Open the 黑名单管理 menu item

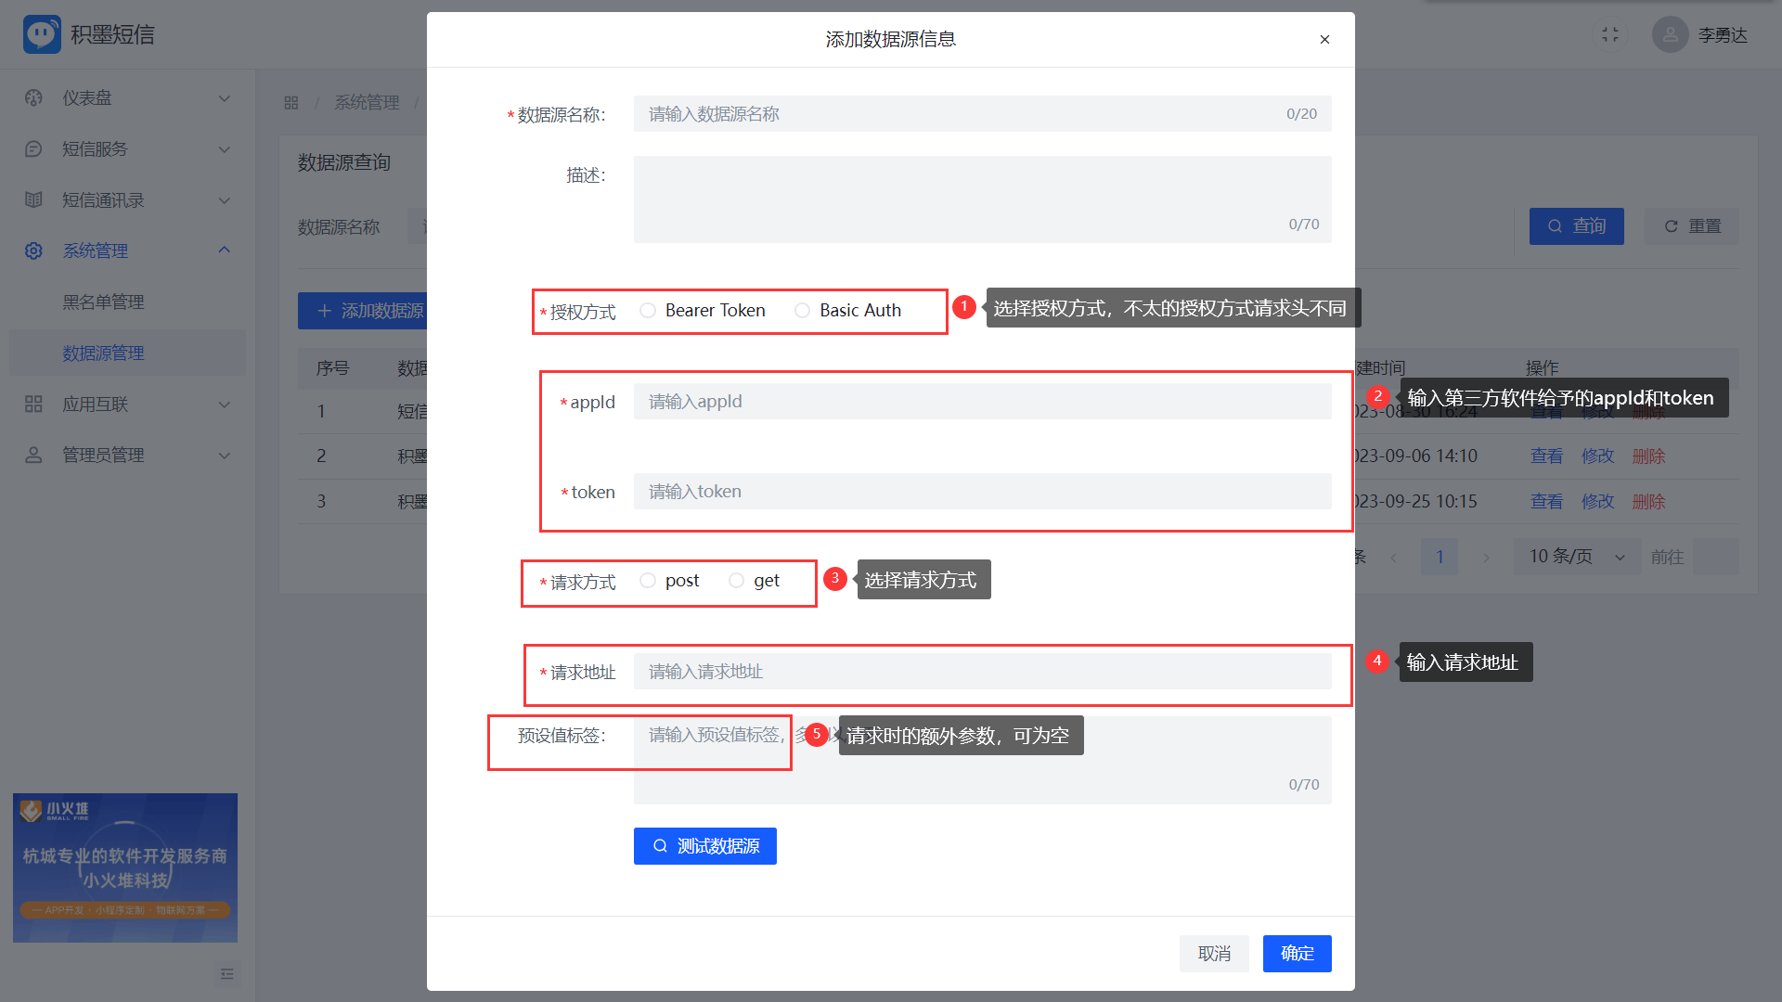[x=103, y=302]
